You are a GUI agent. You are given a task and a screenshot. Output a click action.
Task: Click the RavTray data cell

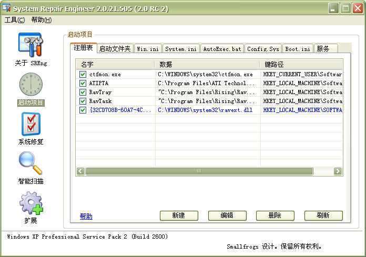(x=206, y=92)
